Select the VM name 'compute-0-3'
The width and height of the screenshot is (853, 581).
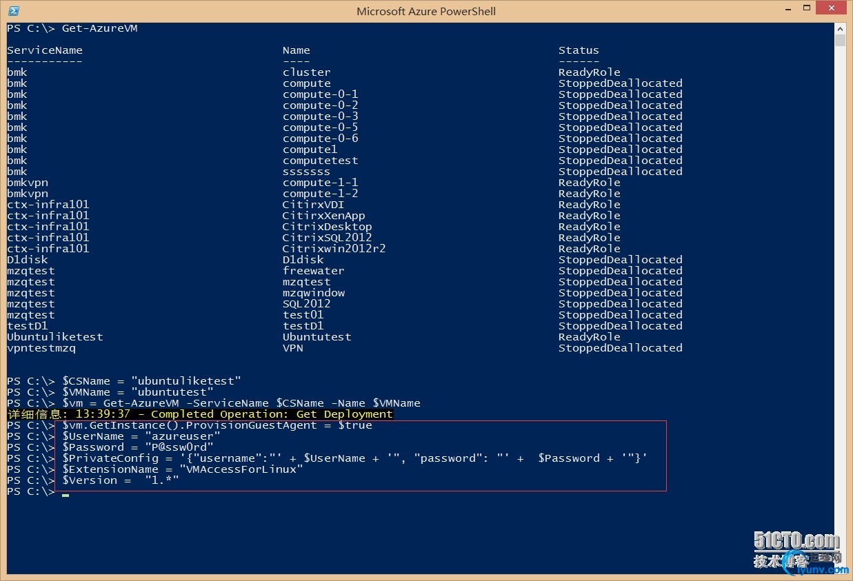[321, 116]
